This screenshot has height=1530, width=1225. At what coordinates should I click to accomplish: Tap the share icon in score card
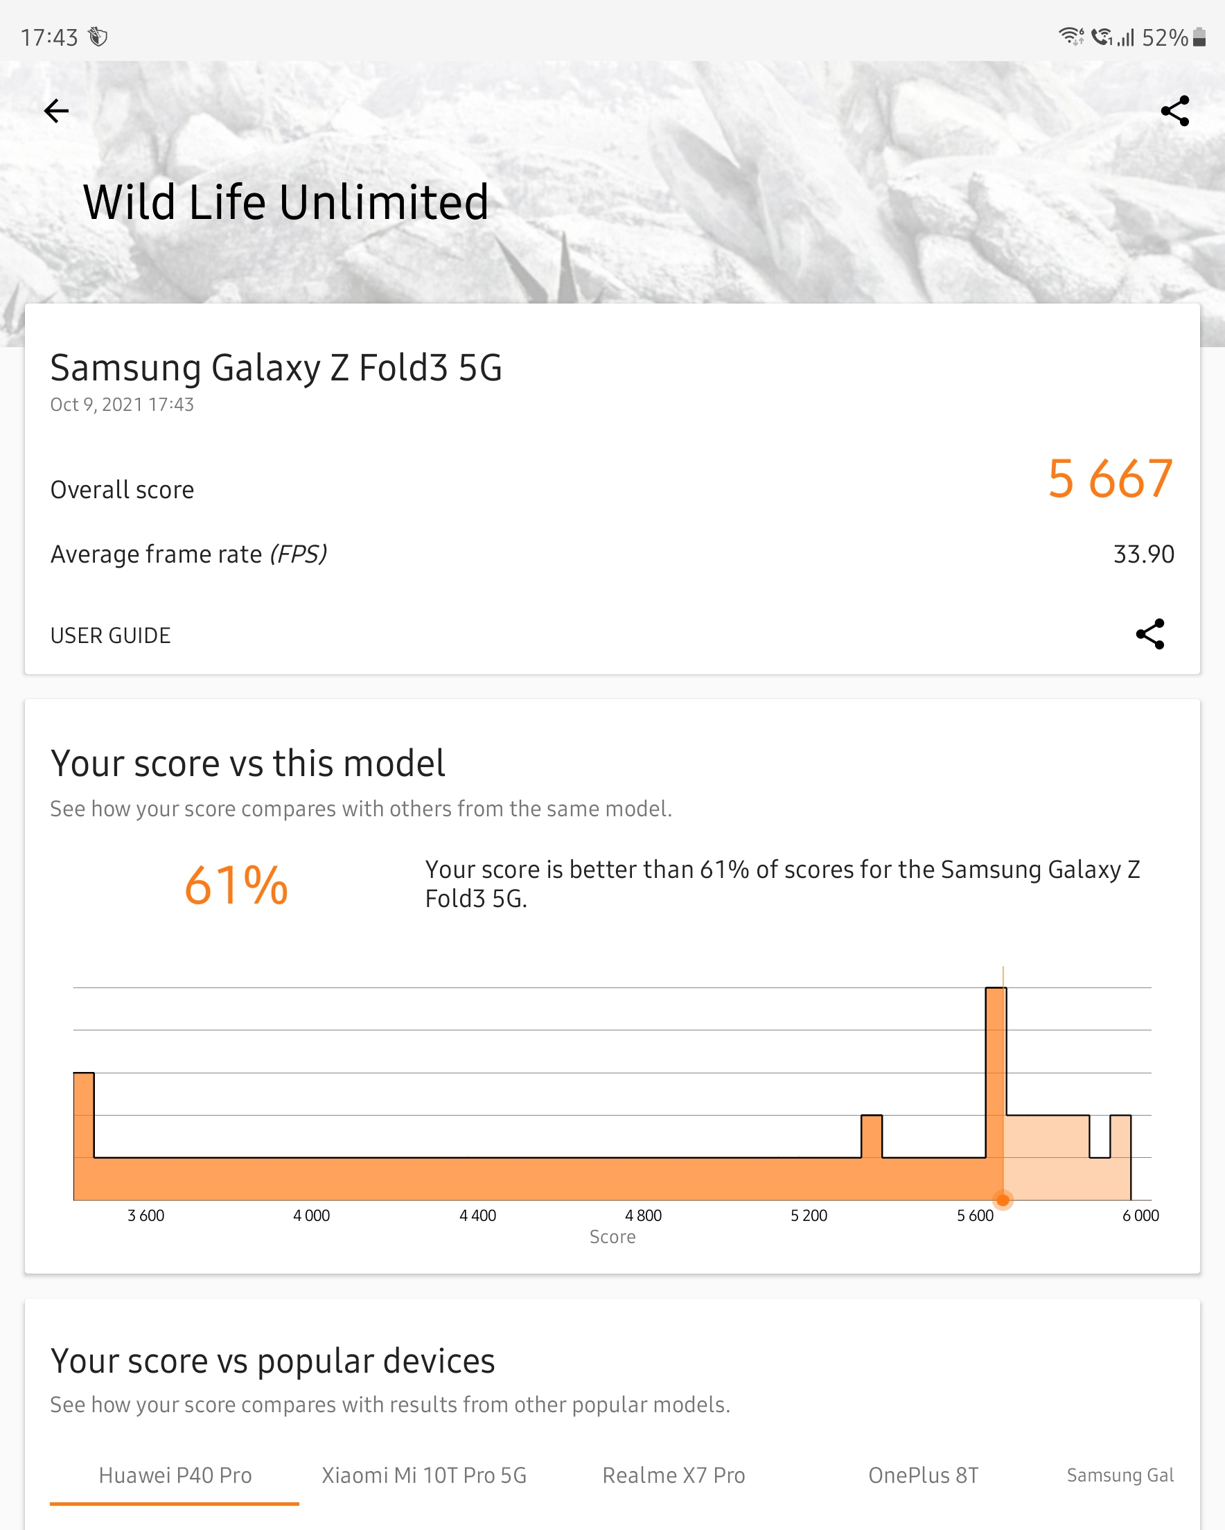click(x=1149, y=634)
